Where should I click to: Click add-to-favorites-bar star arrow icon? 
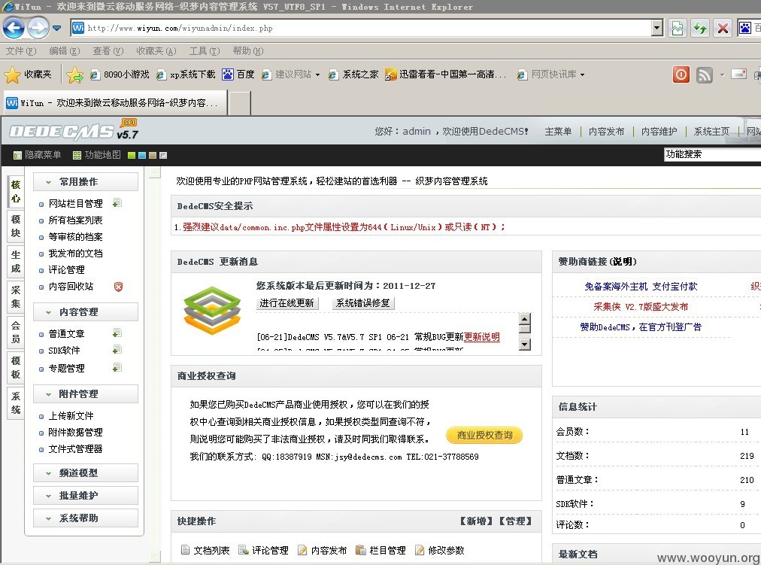point(74,74)
